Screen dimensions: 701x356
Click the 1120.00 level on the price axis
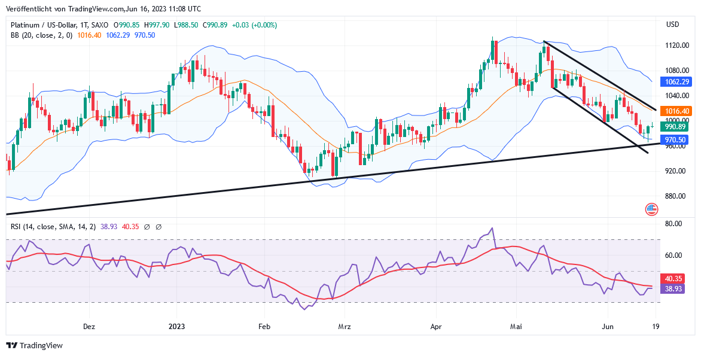pos(675,45)
